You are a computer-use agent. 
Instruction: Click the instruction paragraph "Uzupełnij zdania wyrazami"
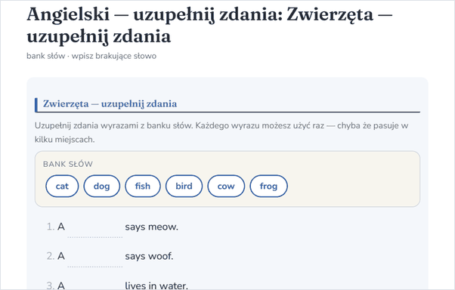tap(221, 132)
